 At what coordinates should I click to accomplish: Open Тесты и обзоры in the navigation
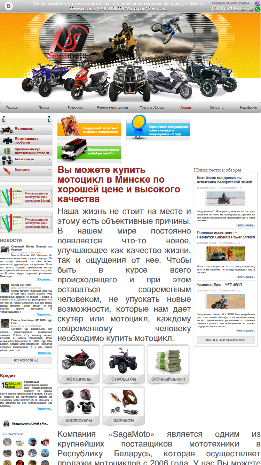tap(152, 108)
